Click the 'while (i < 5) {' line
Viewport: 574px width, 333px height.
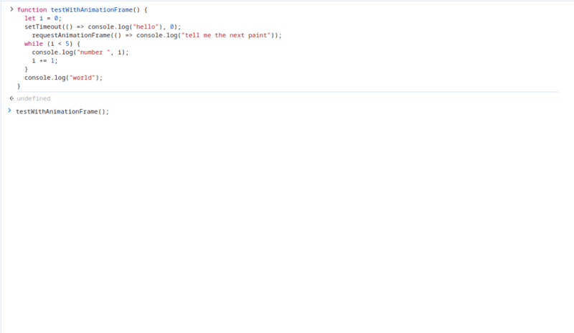coord(52,44)
